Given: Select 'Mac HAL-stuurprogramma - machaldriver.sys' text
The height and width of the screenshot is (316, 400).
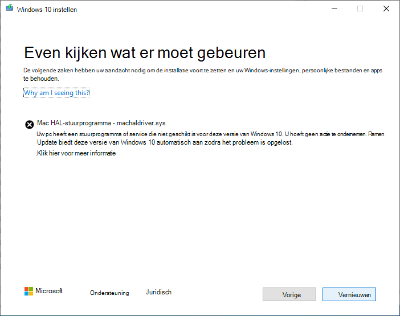Looking at the screenshot, I should [101, 123].
